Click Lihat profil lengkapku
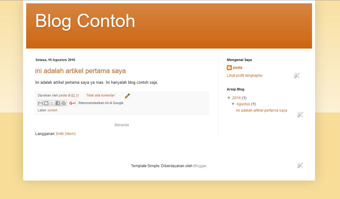340x199 pixels. point(244,76)
